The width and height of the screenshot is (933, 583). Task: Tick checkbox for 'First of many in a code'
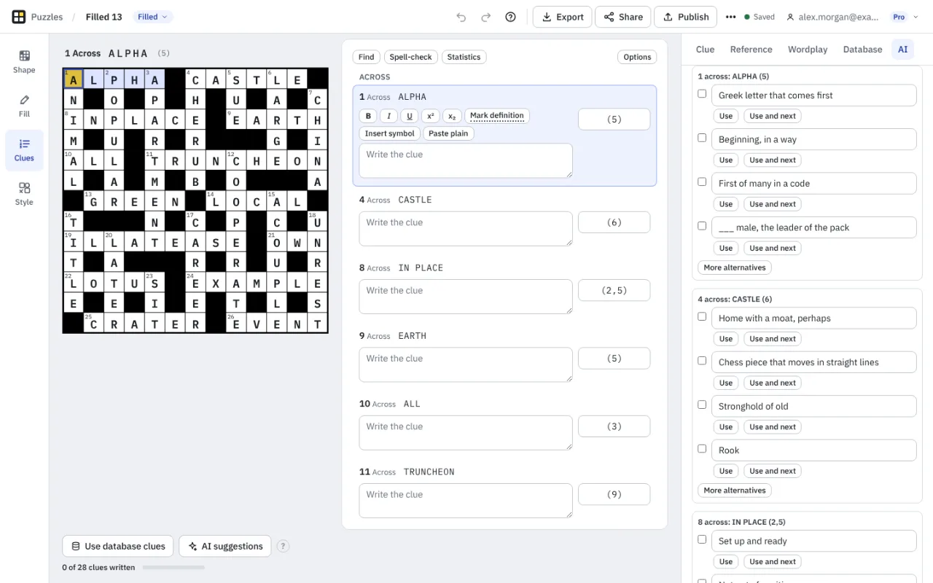pyautogui.click(x=702, y=182)
